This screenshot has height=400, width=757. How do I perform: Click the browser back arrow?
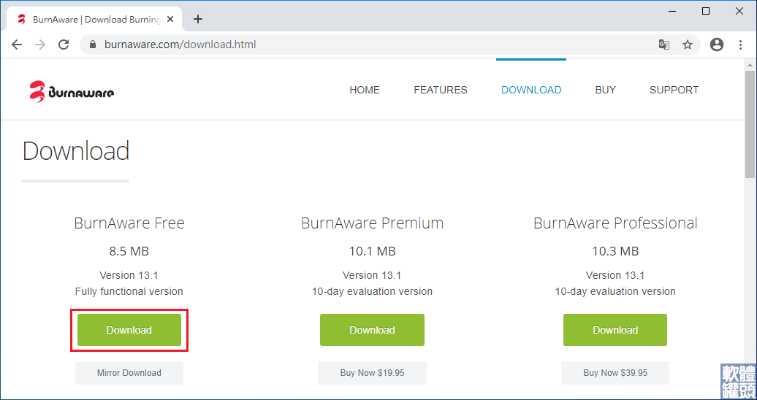pos(17,45)
